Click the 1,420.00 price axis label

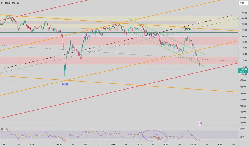[243, 42]
